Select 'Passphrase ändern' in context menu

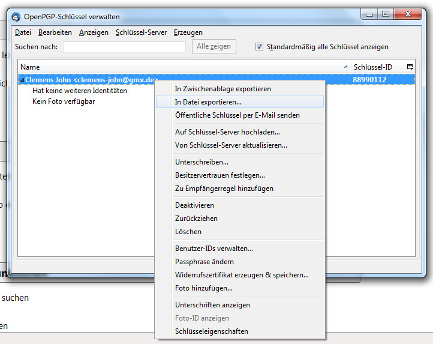point(205,262)
